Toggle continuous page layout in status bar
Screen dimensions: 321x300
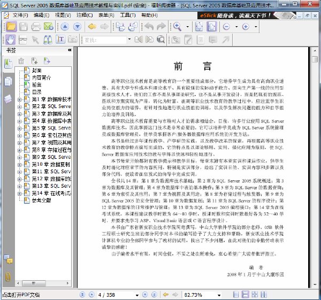(245, 295)
